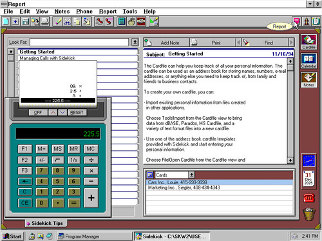
Task: Open the Notes view in sidebar
Action: coord(308,80)
